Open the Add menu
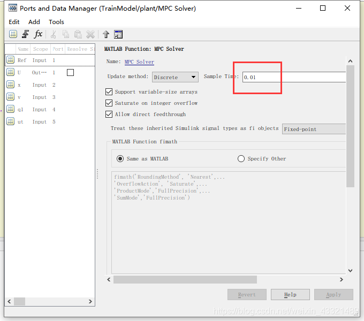Screen dimensions: 364x321 [34, 22]
